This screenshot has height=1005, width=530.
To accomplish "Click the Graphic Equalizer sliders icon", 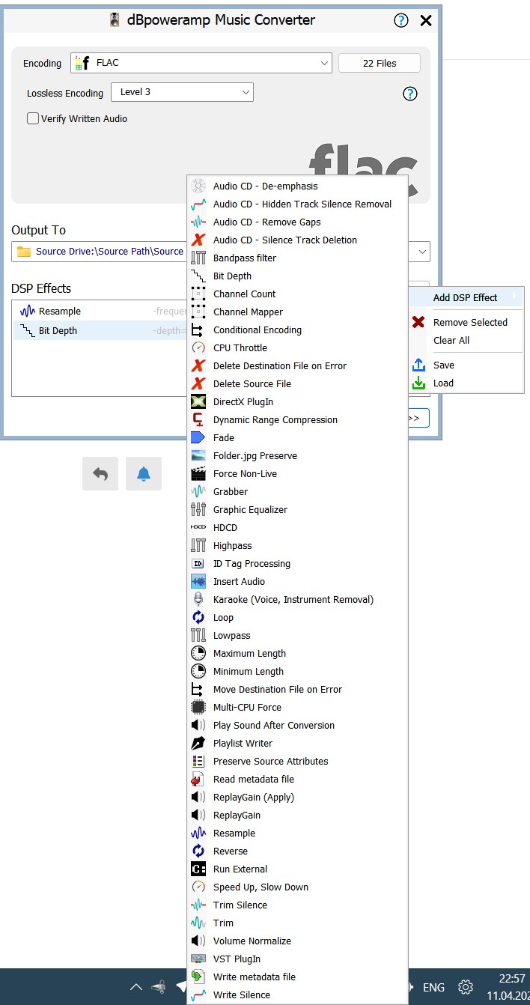I will coord(198,509).
